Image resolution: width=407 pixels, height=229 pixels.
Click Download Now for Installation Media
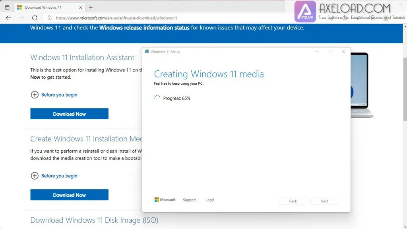coord(69,195)
